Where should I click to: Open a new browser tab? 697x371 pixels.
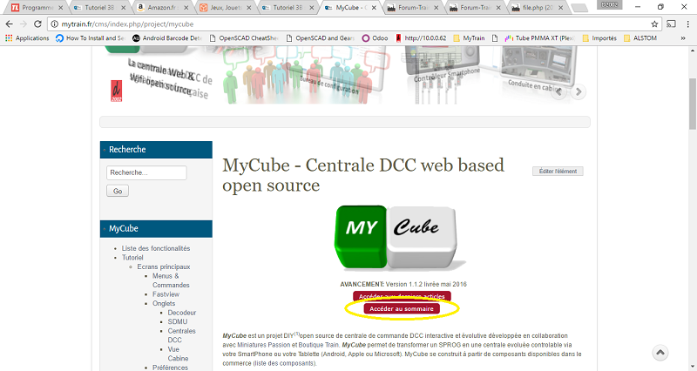(579, 8)
